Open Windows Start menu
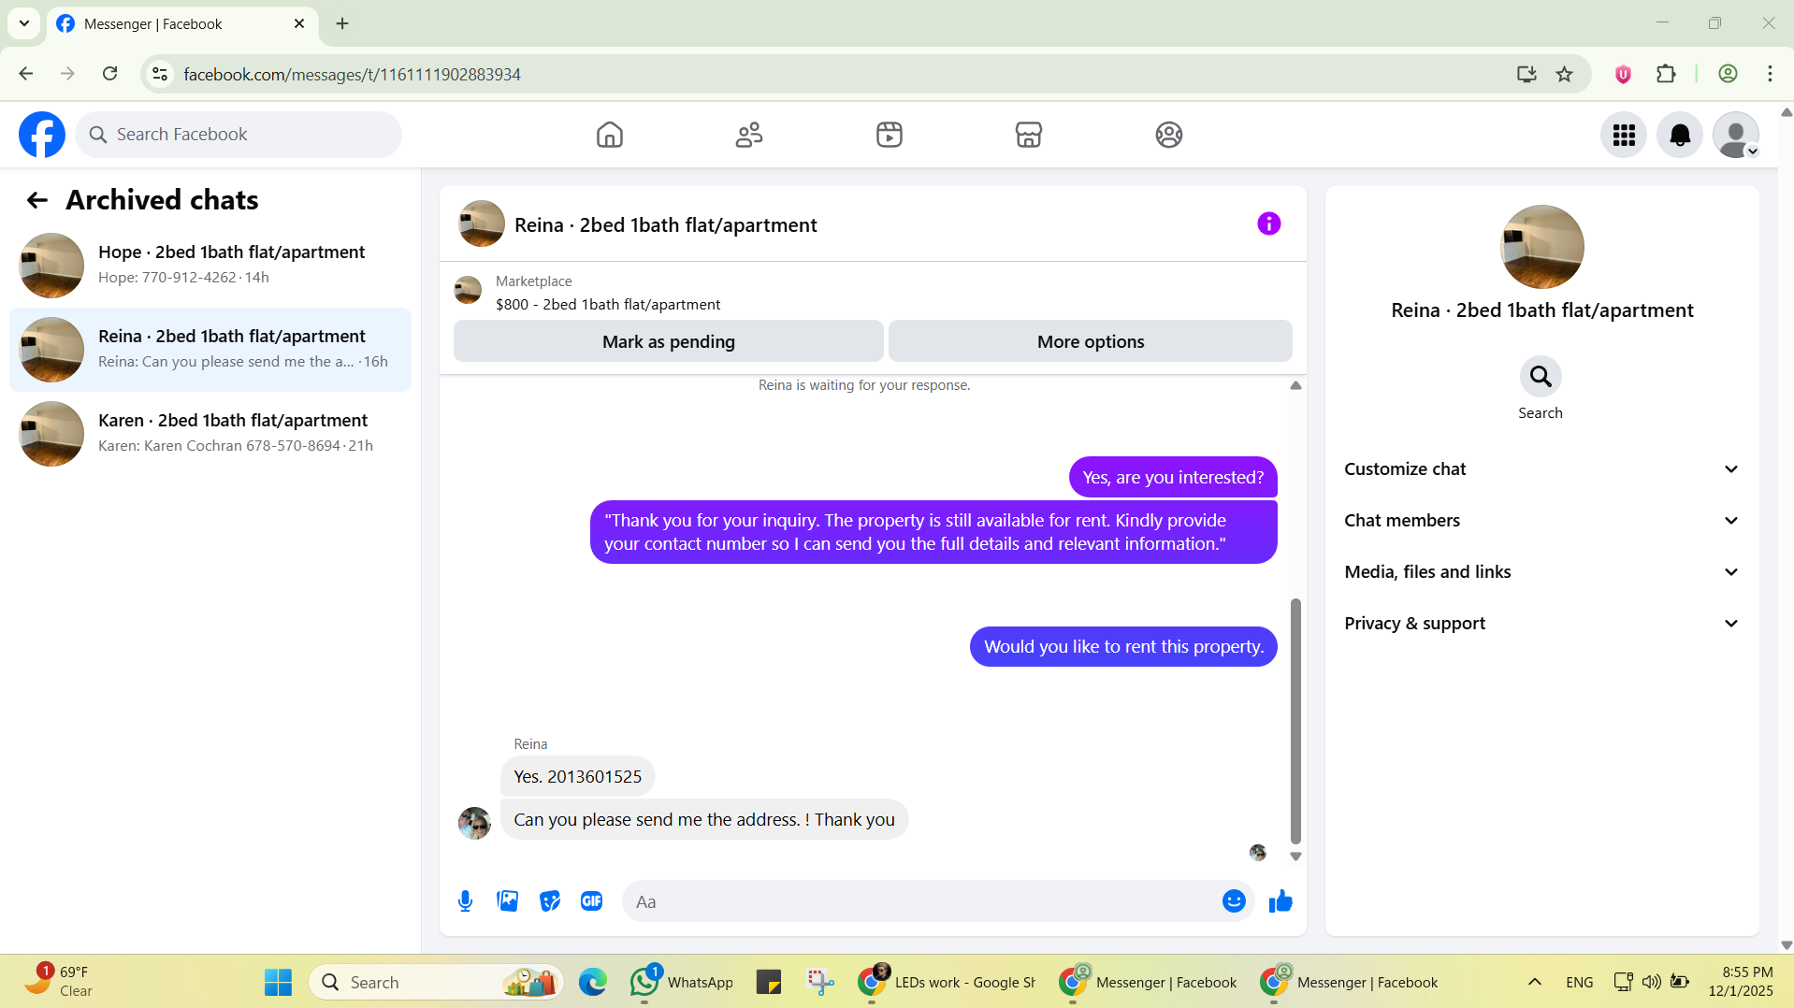This screenshot has height=1008, width=1794. tap(278, 982)
